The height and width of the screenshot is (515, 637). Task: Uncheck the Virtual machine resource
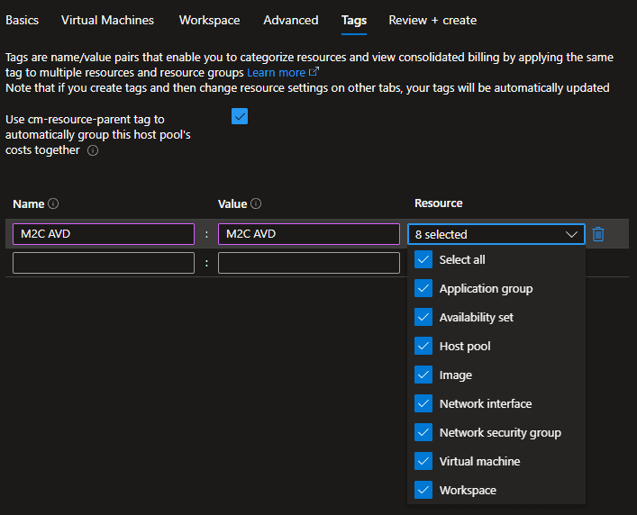tap(423, 462)
